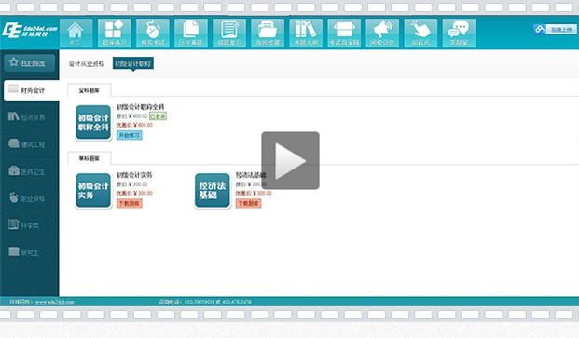Open the 题库练习 question bank practice icon

click(115, 34)
